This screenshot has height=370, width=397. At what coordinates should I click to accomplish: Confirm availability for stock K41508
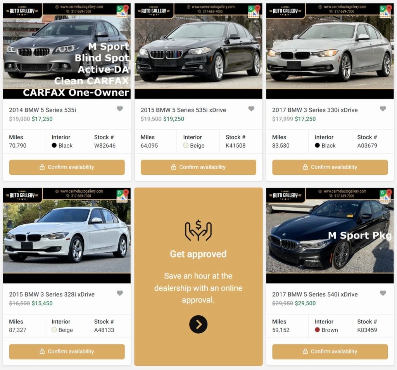tap(198, 167)
